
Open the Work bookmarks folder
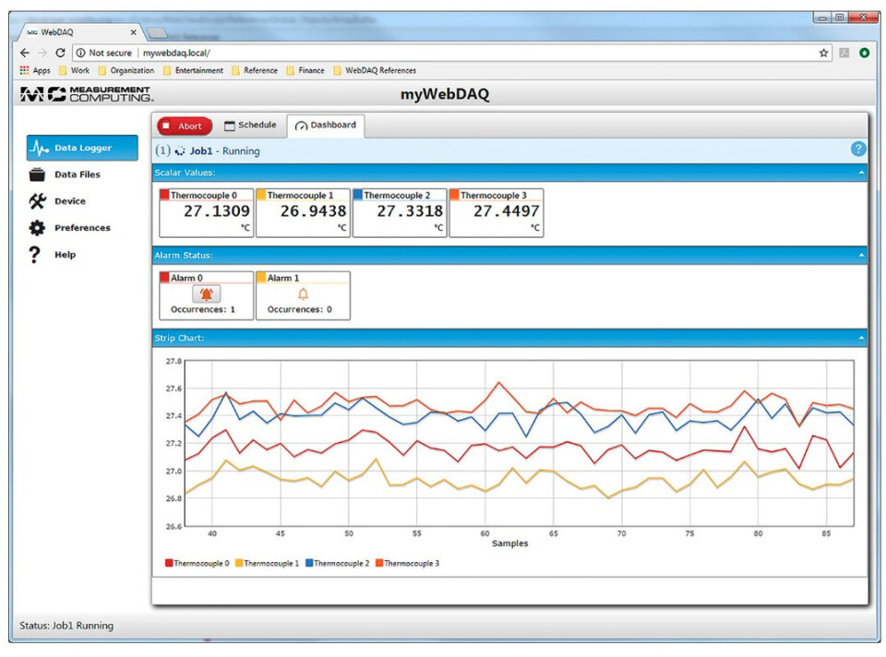coord(74,71)
